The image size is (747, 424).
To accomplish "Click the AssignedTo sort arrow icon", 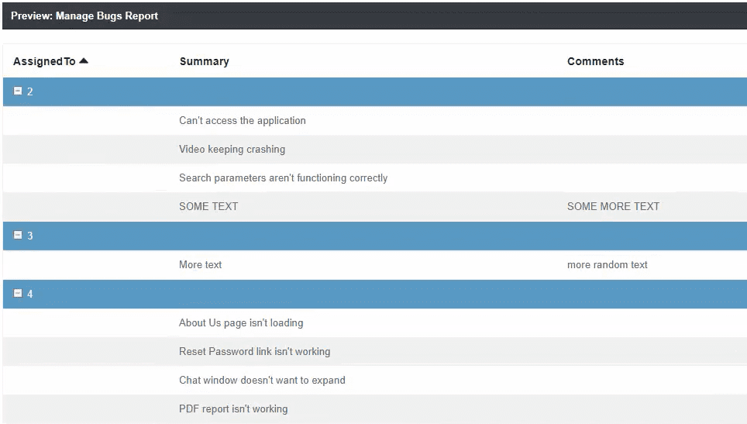I will pos(84,61).
